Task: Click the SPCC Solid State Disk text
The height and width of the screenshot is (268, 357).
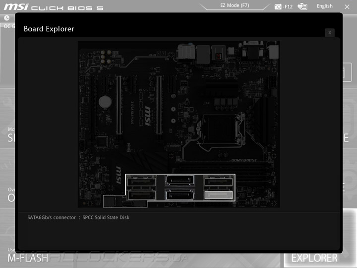Action: [x=106, y=217]
